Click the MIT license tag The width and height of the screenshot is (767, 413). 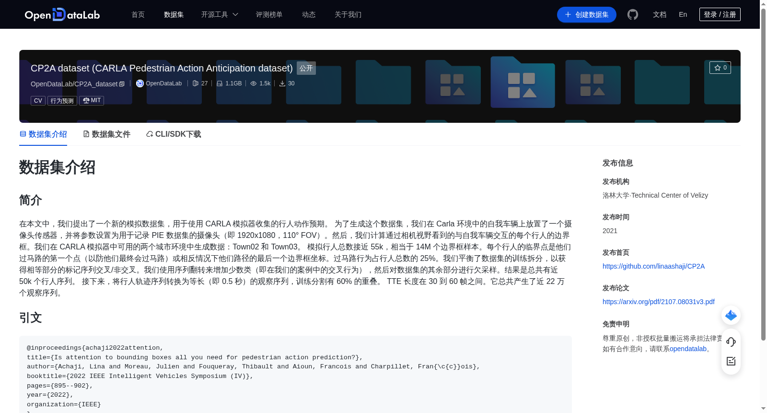tap(92, 100)
